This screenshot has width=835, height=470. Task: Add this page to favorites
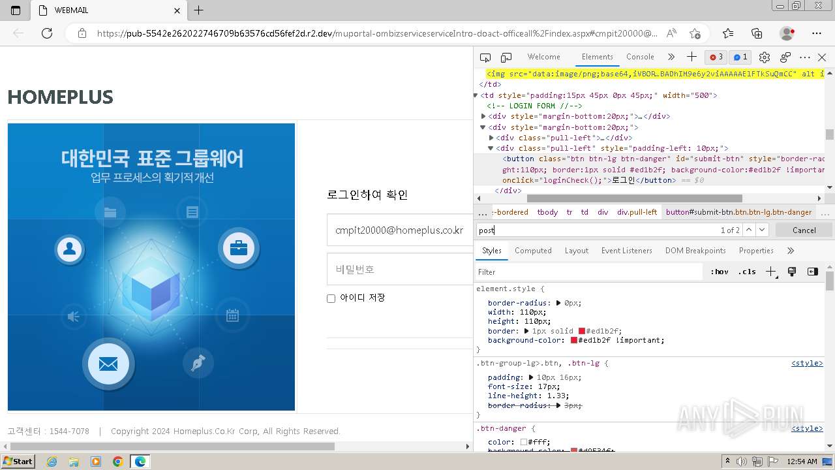[695, 33]
